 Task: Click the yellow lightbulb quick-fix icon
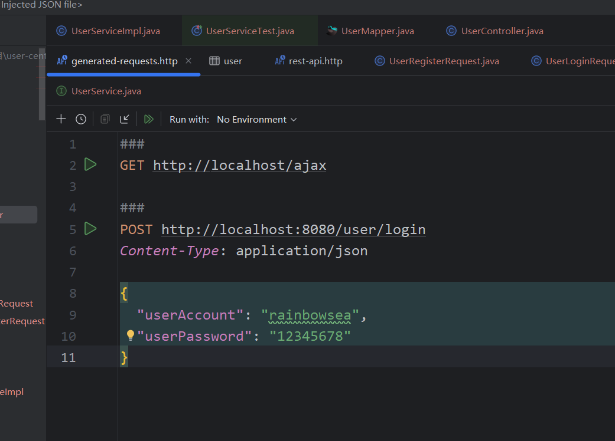point(131,335)
